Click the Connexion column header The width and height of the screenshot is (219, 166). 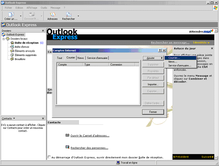click(x=122, y=64)
